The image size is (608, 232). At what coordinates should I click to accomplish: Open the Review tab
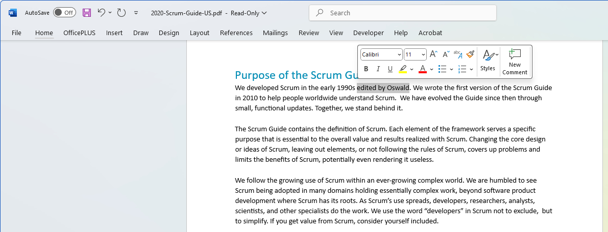pos(309,33)
